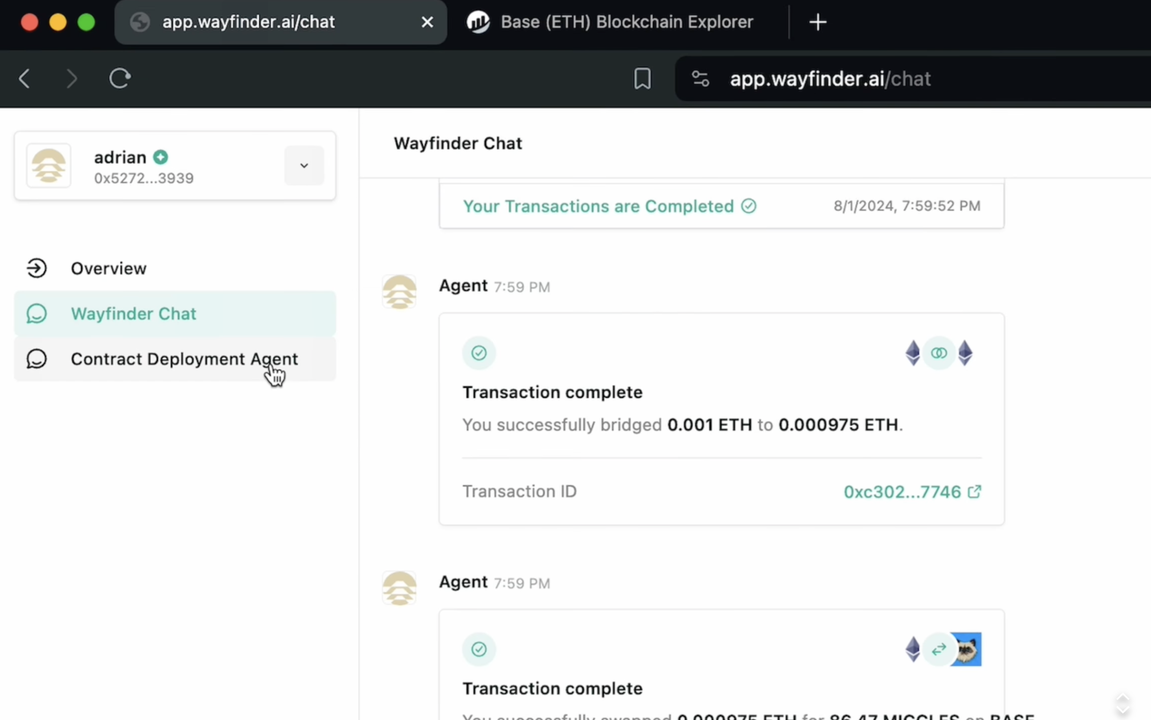
Task: Click the Contract Deployment Agent icon
Action: [x=37, y=358]
